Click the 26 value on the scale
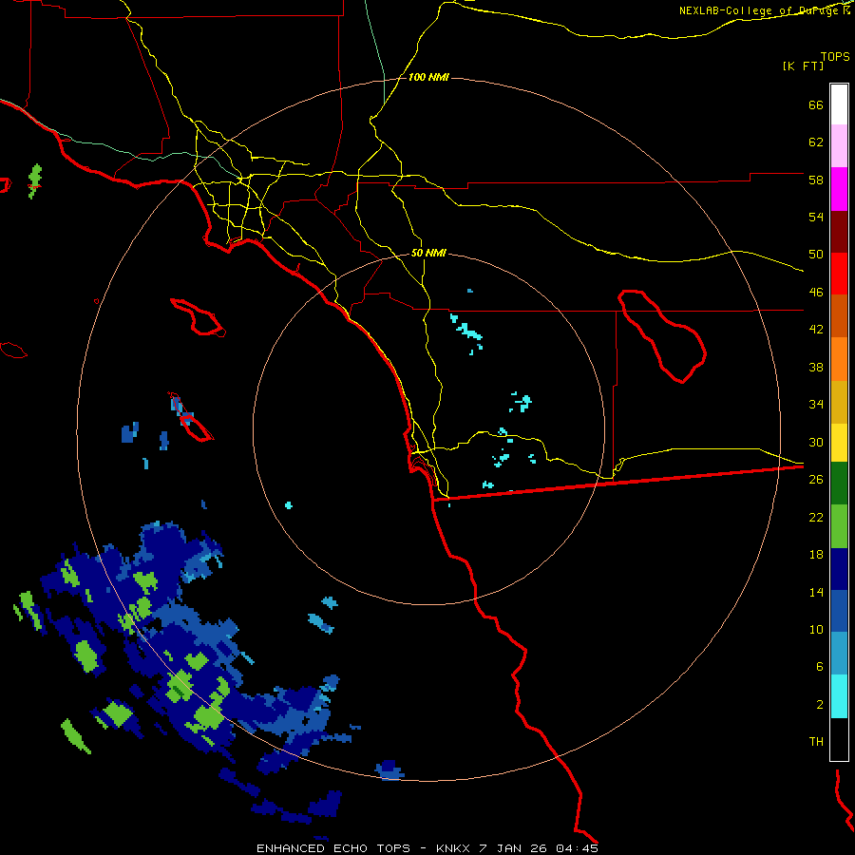Screen dimensions: 855x855 tap(816, 480)
